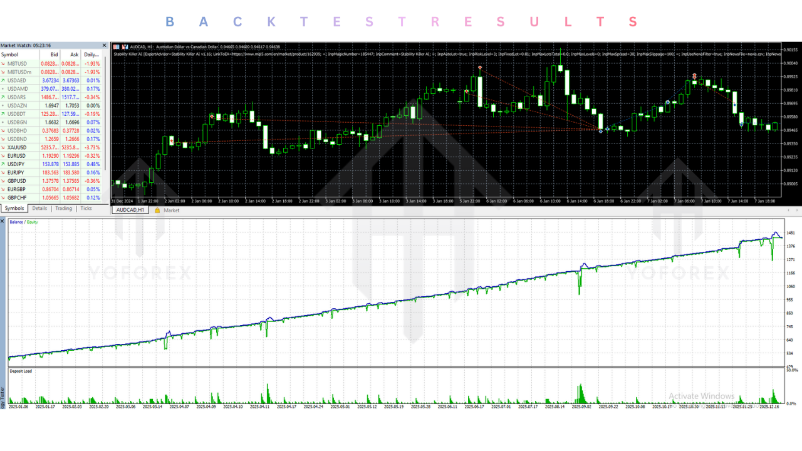
Task: Select the AUDCAD,H1 chart tab
Action: click(x=130, y=210)
